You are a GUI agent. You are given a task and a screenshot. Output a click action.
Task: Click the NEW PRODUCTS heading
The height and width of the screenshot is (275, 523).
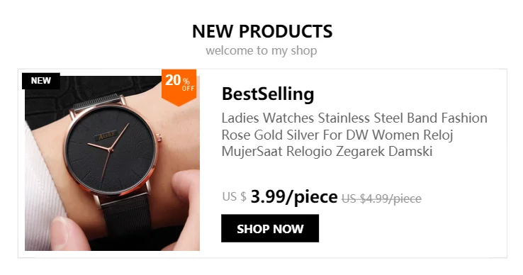pos(262,31)
